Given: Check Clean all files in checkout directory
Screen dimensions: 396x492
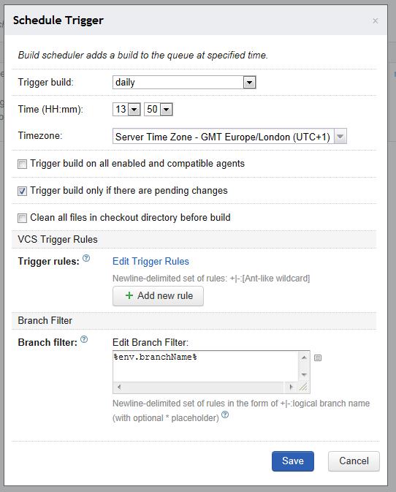Looking at the screenshot, I should point(22,218).
